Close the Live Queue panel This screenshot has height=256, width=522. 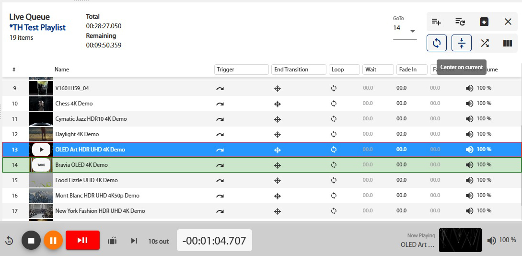pos(508,22)
